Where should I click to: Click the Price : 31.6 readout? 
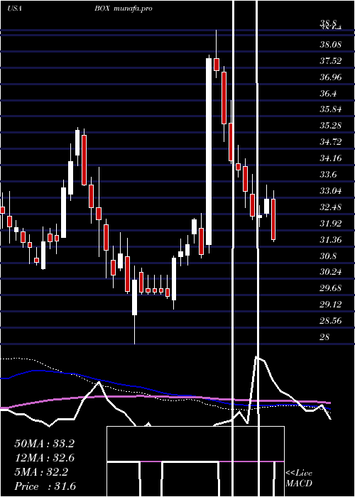[45, 486]
